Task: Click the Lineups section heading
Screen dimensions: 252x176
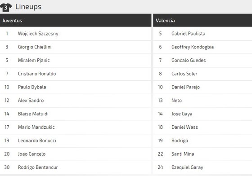Action: click(x=28, y=7)
